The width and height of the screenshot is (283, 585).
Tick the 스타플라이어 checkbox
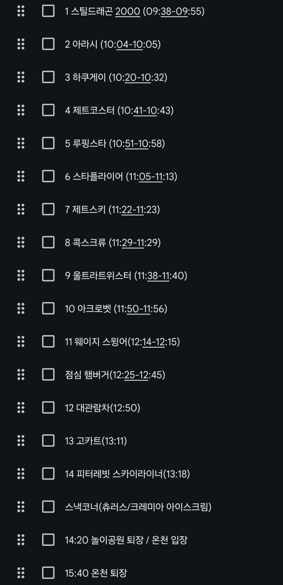tap(48, 176)
